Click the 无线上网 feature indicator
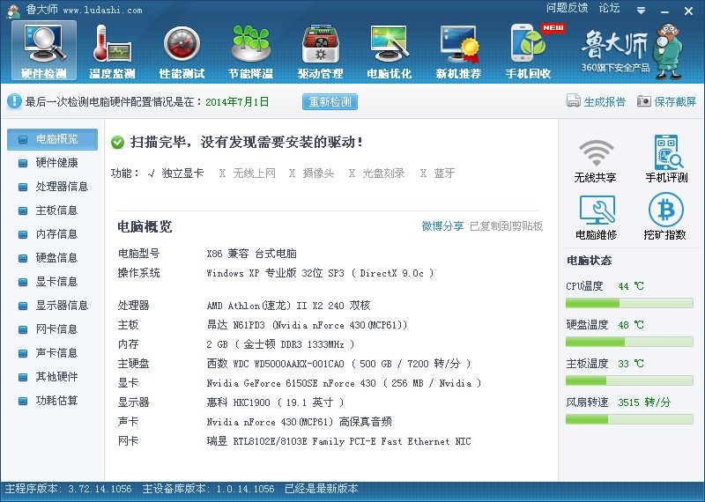 (247, 173)
